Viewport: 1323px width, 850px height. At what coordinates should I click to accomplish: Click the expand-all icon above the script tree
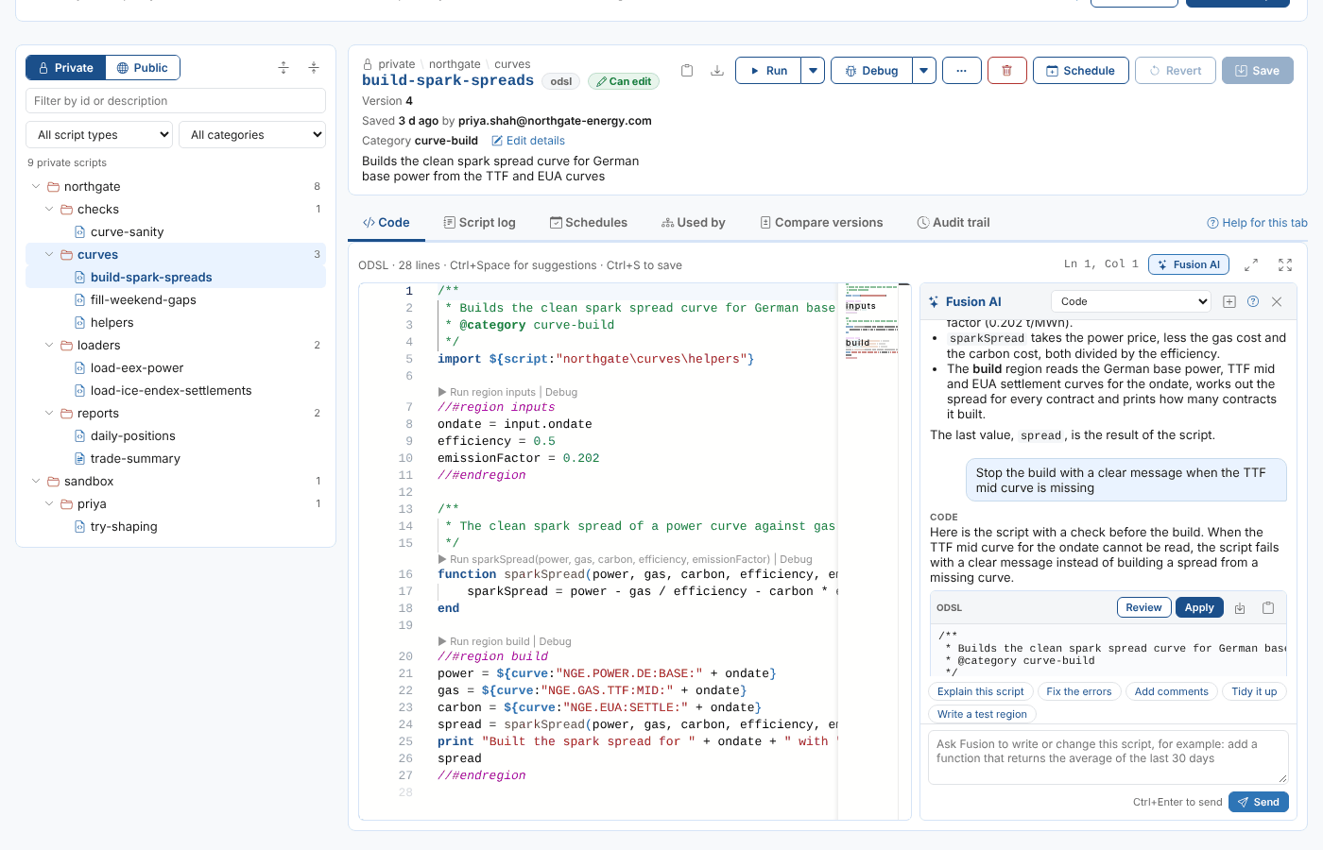283,68
